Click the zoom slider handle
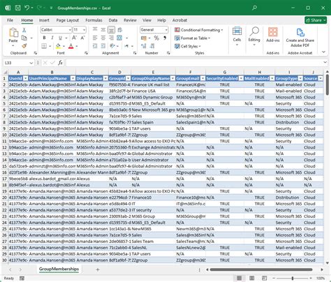 293,278
